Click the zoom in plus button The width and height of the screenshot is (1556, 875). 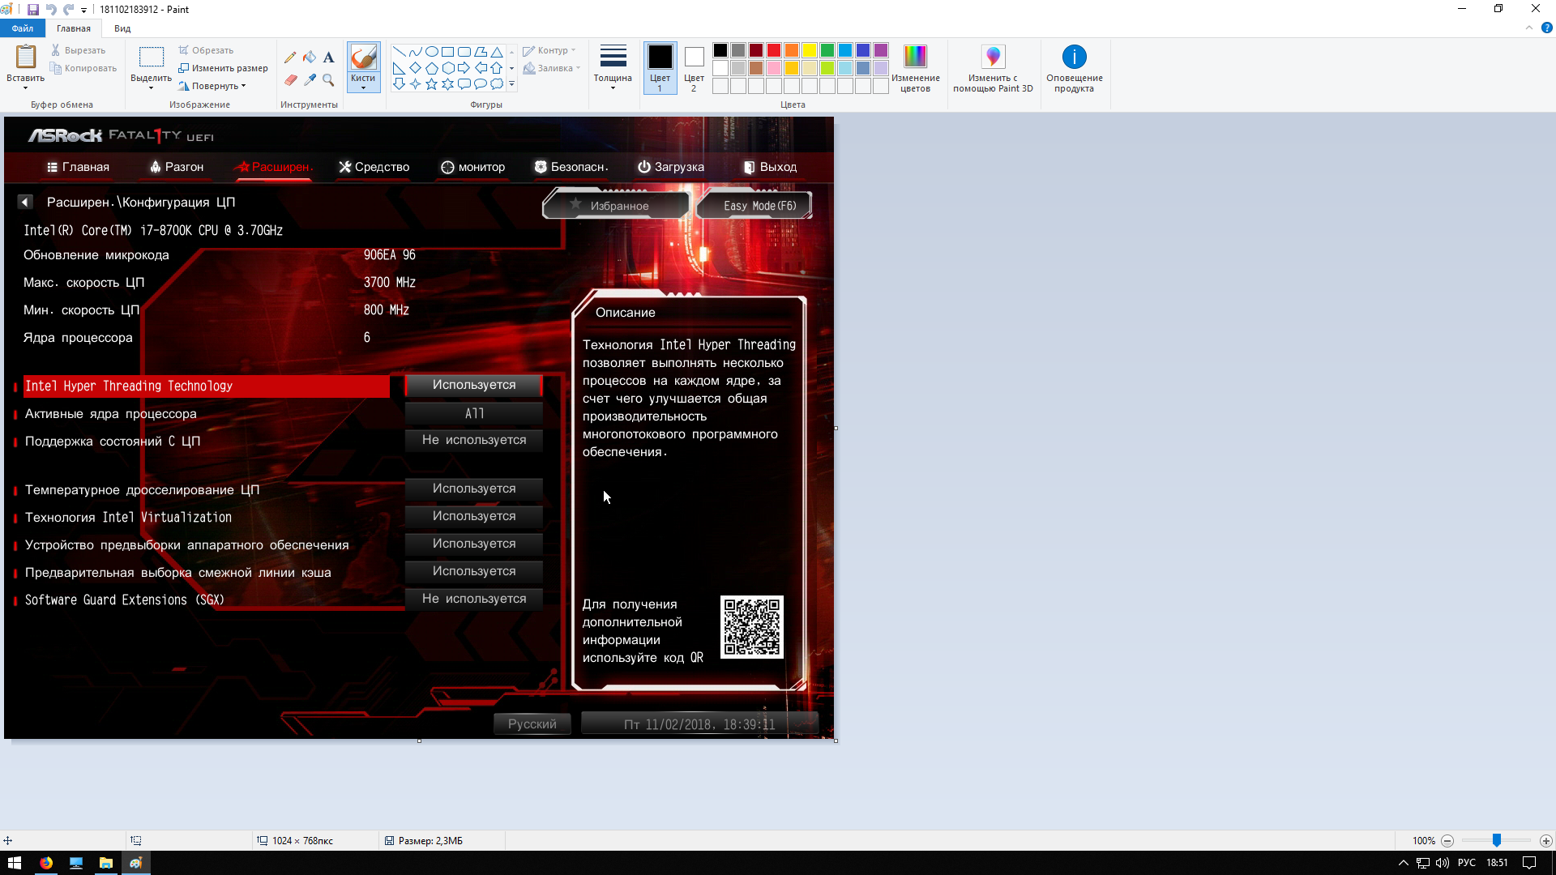click(1545, 841)
